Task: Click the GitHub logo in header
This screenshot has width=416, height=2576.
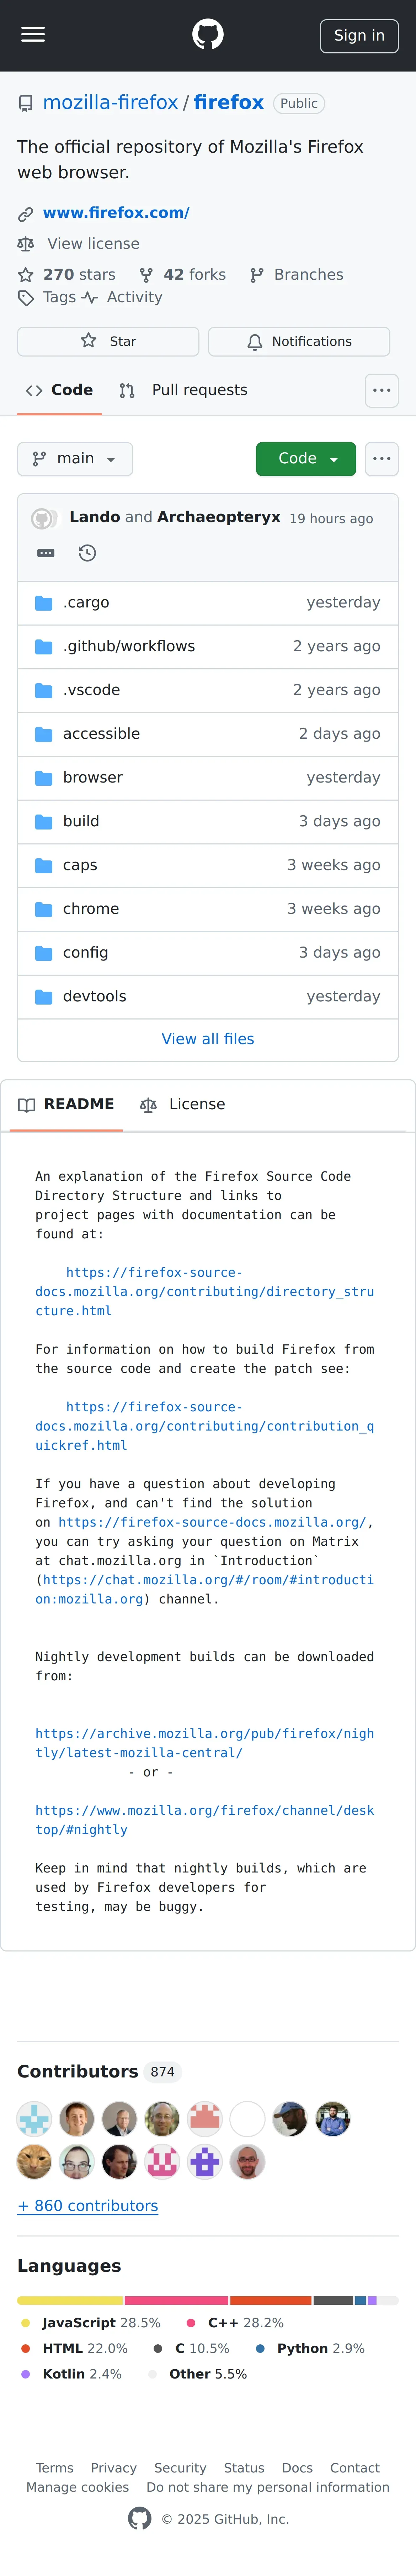Action: coord(208,35)
